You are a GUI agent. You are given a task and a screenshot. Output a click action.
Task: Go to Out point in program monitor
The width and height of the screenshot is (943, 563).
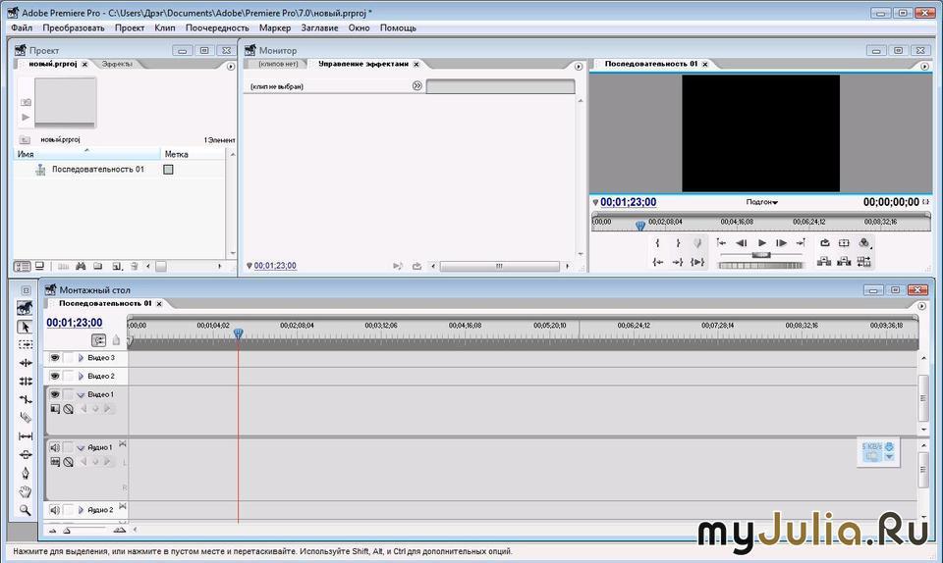coord(678,262)
